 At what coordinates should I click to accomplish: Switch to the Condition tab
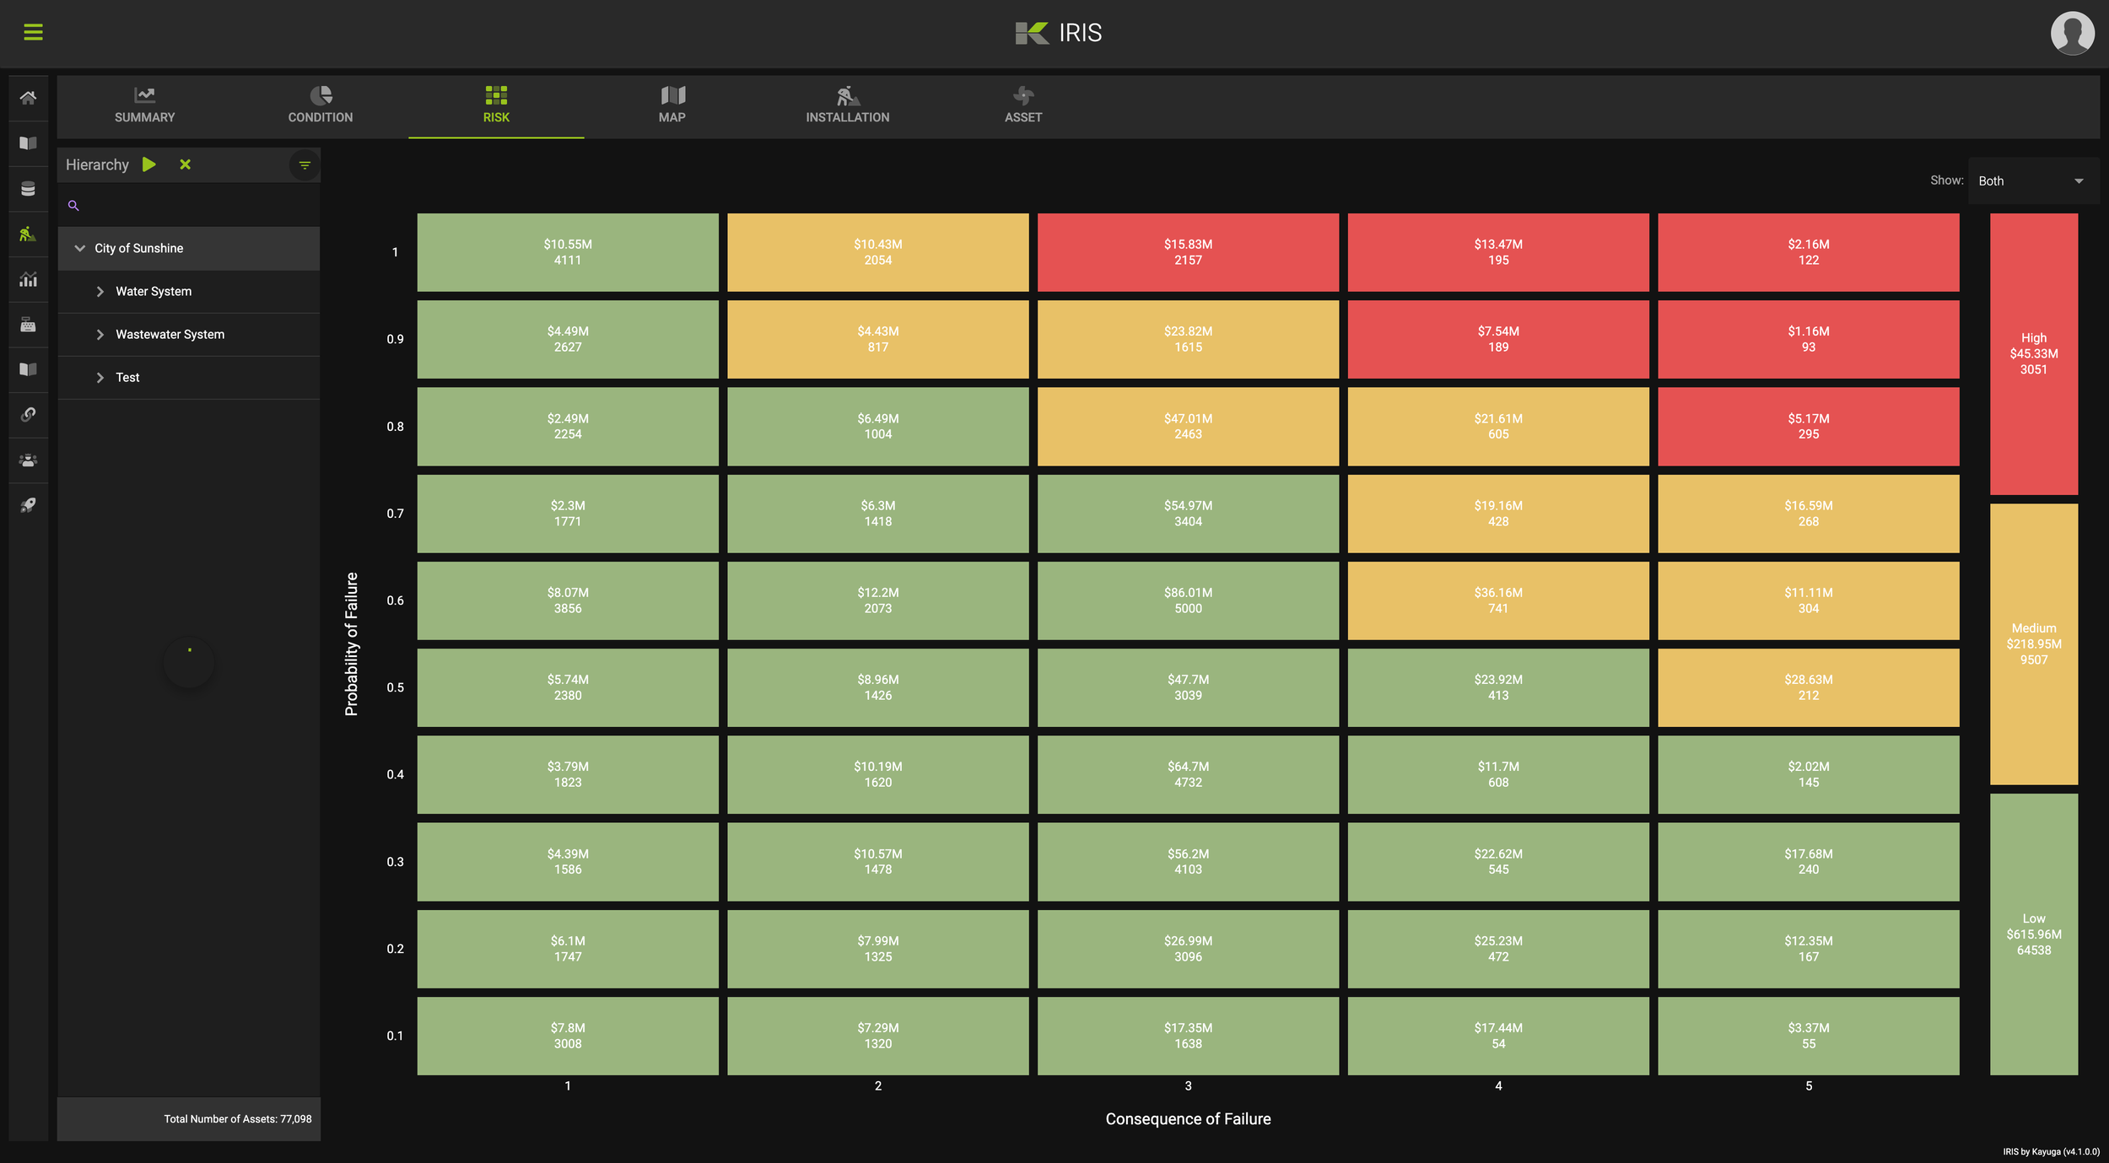pos(321,105)
